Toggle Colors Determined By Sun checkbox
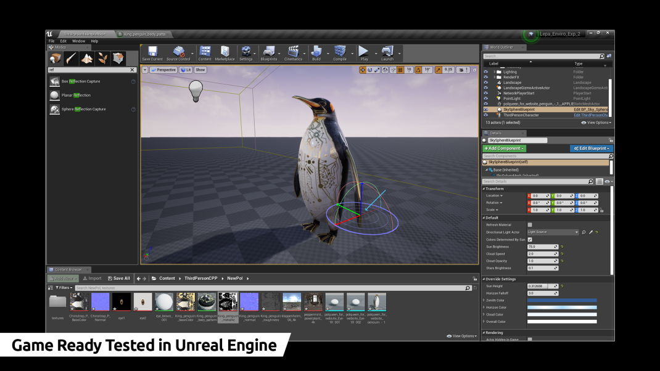This screenshot has height=371, width=660. point(530,240)
